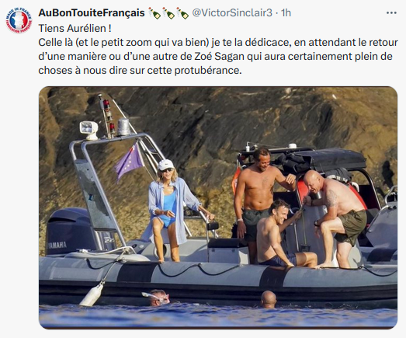406x338 pixels.
Task: Click the "Tiens Aurélien !" text line
Action: pos(75,28)
